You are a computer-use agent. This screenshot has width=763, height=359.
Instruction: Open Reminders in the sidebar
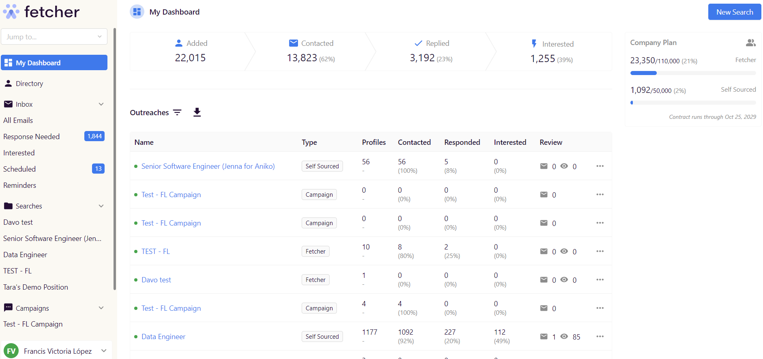[20, 185]
